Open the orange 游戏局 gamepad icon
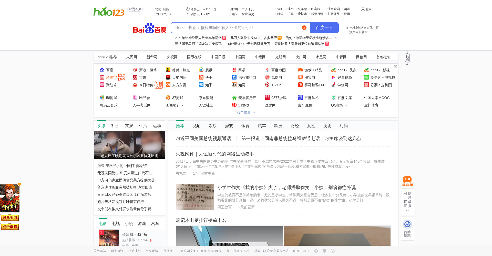The width and height of the screenshot is (492, 256). tap(407, 181)
